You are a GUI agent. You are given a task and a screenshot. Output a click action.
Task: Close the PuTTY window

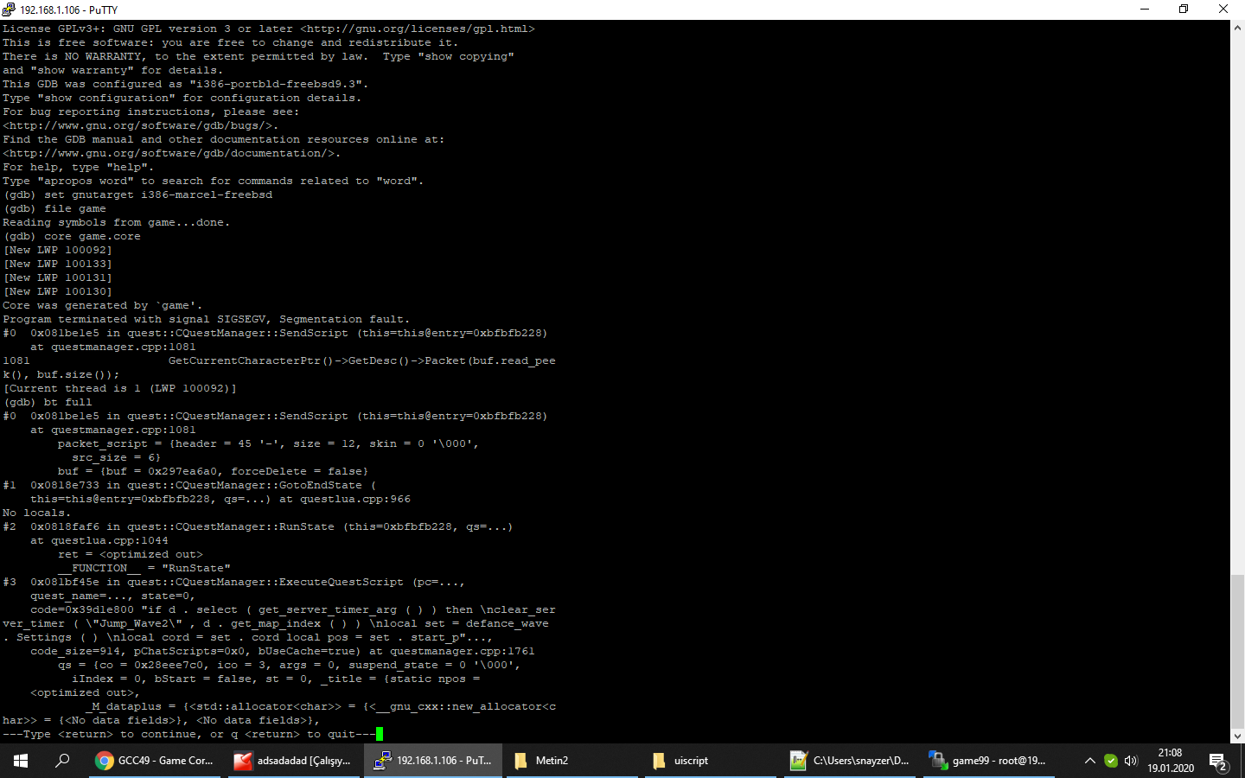[1223, 10]
